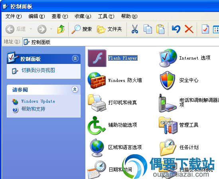The width and height of the screenshot is (219, 179).
Task: Open the Windows 防火墙 brick wall icon
Action: click(97, 80)
